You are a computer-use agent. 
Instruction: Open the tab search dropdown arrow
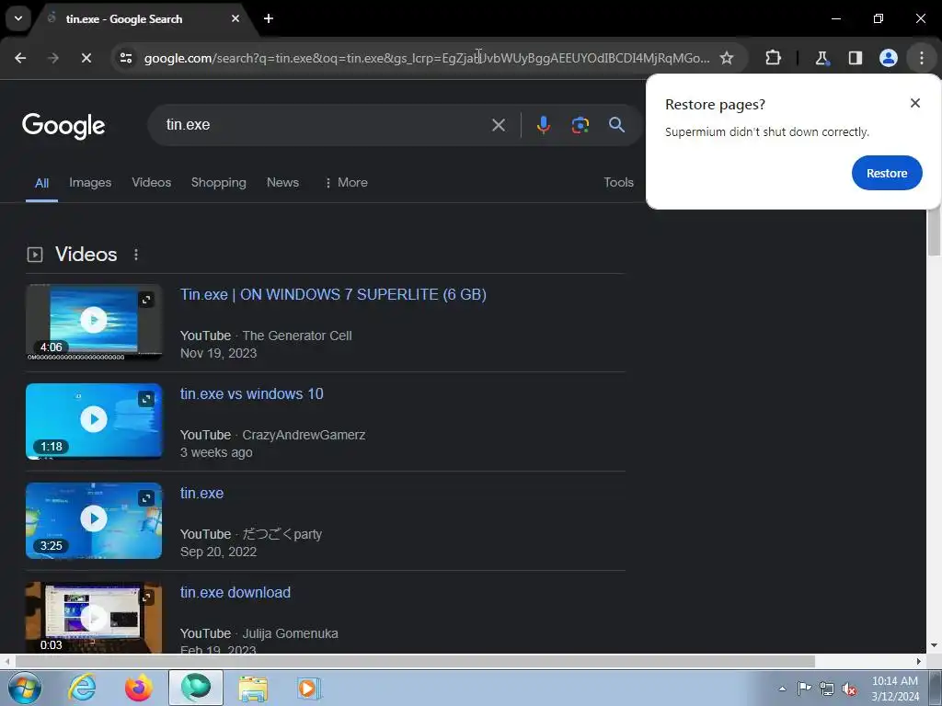click(x=18, y=18)
